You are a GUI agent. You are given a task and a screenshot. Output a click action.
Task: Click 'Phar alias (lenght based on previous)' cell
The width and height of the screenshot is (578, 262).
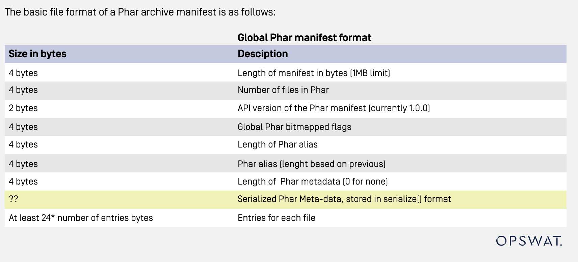(x=311, y=164)
